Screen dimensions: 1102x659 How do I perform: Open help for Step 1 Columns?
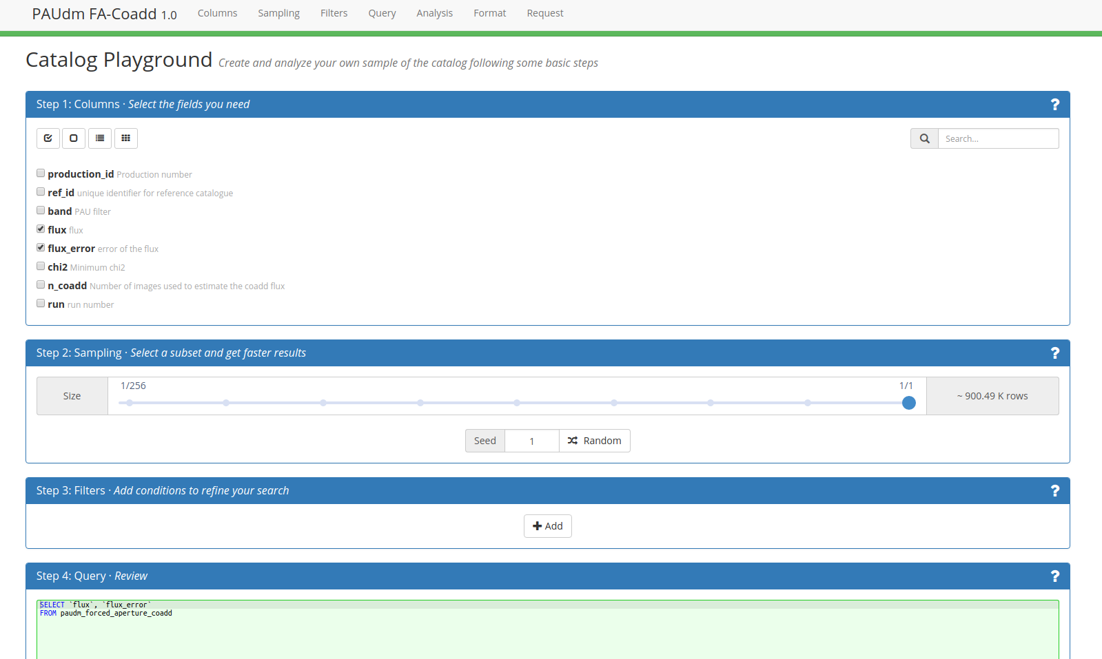click(1054, 105)
